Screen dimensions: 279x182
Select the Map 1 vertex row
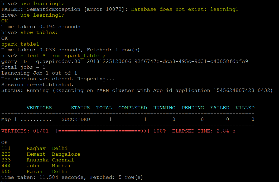(x=21, y=119)
